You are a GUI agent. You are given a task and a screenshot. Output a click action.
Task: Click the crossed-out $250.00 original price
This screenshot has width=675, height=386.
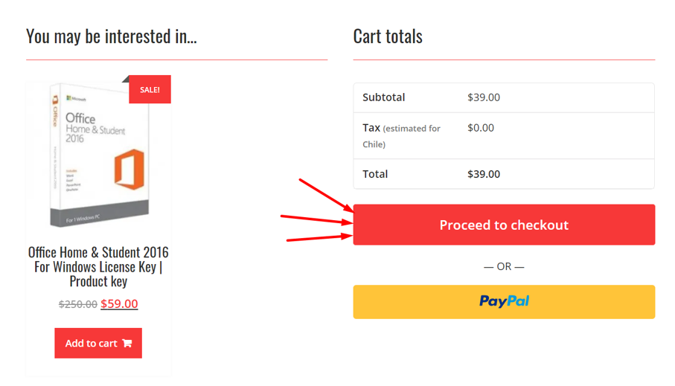click(x=78, y=303)
